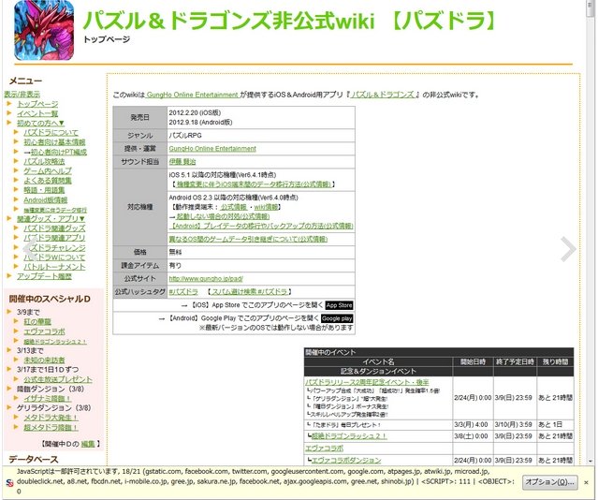Open wiki情報 link for 動作推奨端末
Screen dimensions: 598x500
[x=266, y=207]
